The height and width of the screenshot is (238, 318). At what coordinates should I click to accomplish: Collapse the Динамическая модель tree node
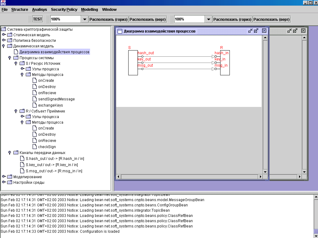click(4, 46)
